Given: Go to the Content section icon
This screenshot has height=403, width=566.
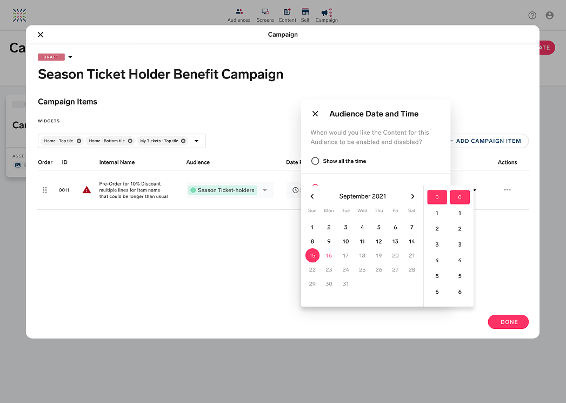Looking at the screenshot, I should [287, 12].
